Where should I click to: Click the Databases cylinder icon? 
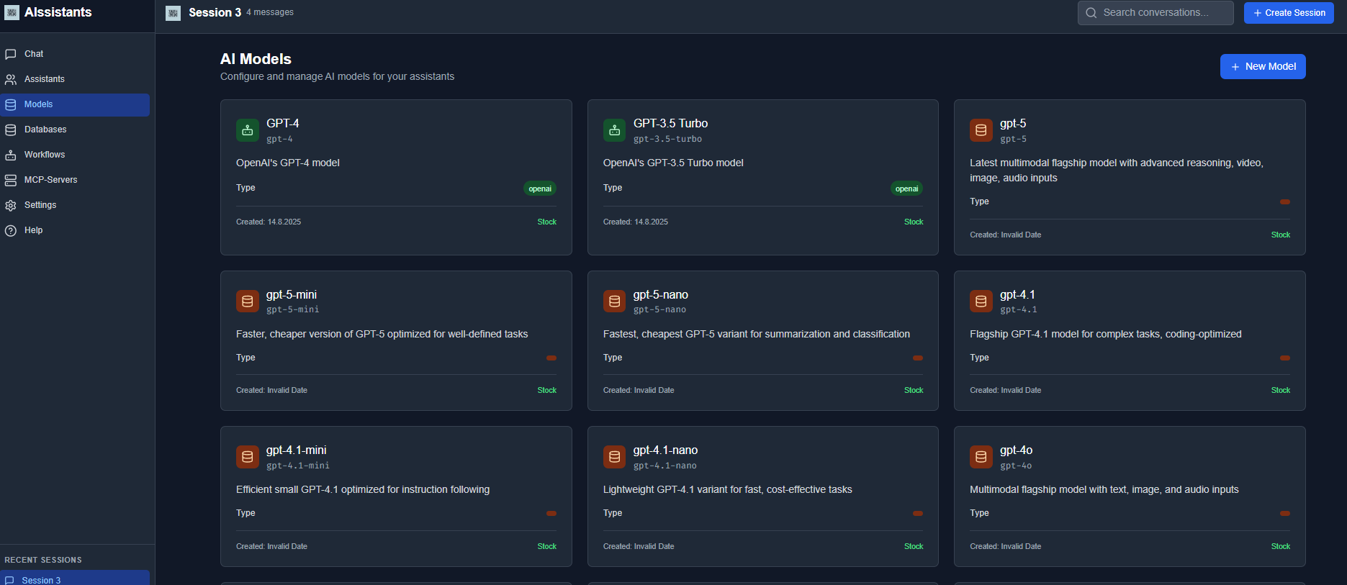point(11,130)
